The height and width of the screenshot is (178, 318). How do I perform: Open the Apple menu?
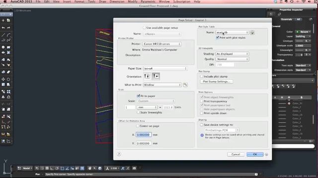click(x=5, y=1)
